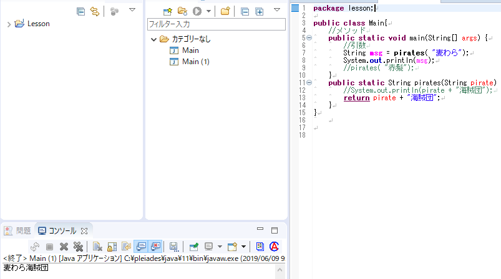Add a new category folder
Image resolution: width=501 pixels, height=279 pixels.
[225, 11]
